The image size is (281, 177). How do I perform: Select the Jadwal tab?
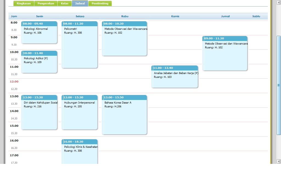pyautogui.click(x=80, y=3)
